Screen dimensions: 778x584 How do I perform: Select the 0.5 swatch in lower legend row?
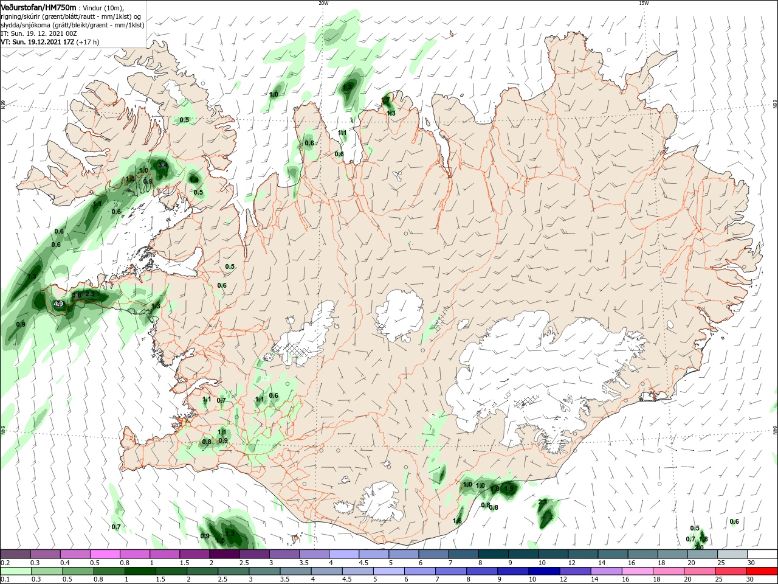78,571
